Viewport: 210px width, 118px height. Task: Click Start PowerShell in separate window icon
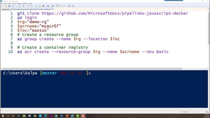[52, 6]
